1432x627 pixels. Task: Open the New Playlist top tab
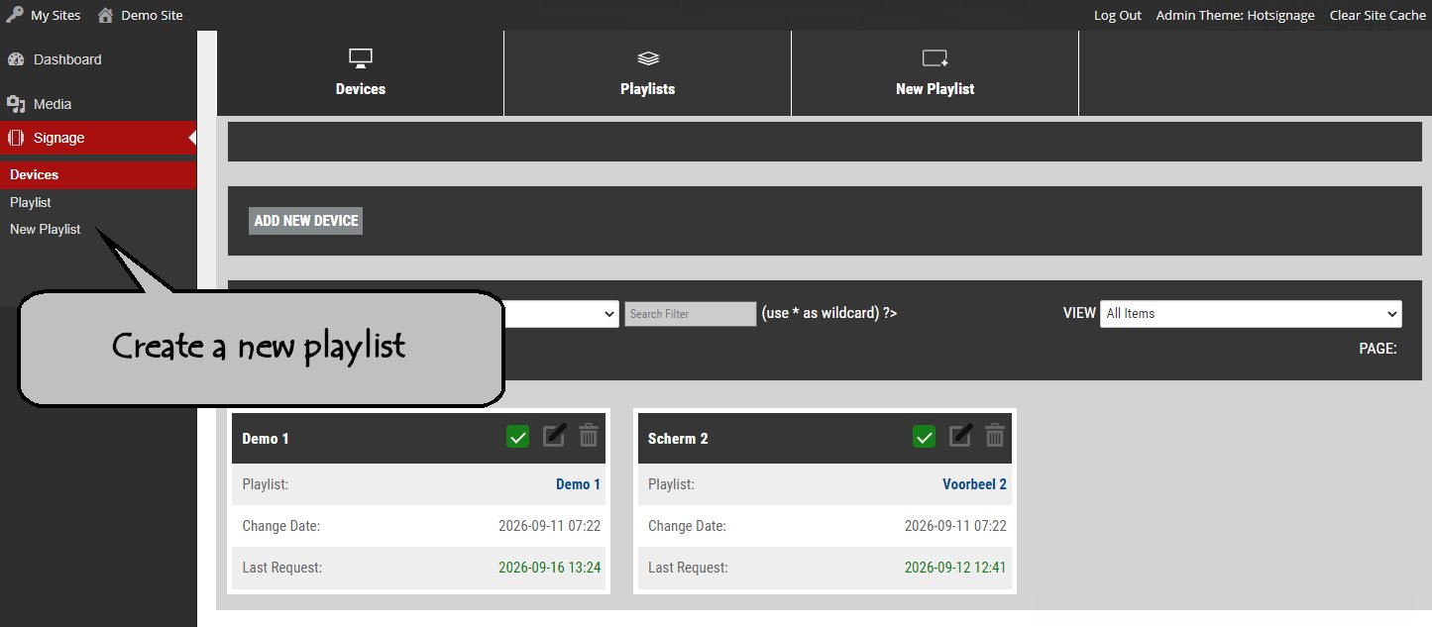[x=936, y=73]
